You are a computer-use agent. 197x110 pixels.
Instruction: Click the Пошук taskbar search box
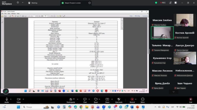[x=36, y=107]
